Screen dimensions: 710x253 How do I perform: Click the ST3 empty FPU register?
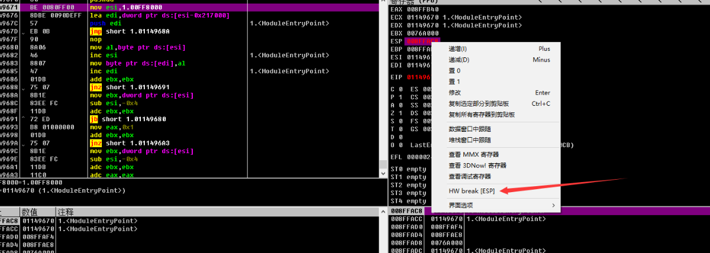click(408, 193)
